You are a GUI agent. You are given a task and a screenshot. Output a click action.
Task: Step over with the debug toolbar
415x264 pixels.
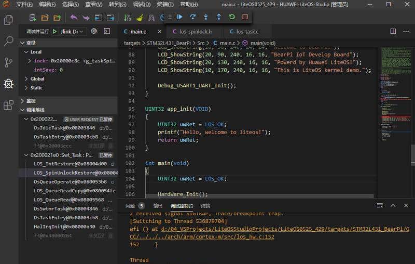193,17
